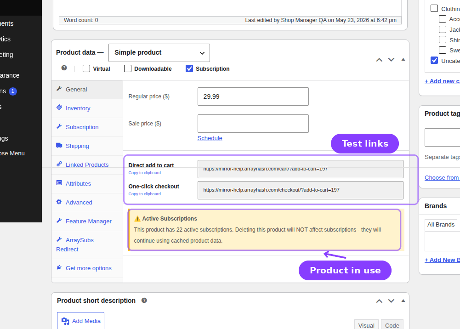Click the Sale price input field
This screenshot has height=329, width=460.
coord(253,124)
